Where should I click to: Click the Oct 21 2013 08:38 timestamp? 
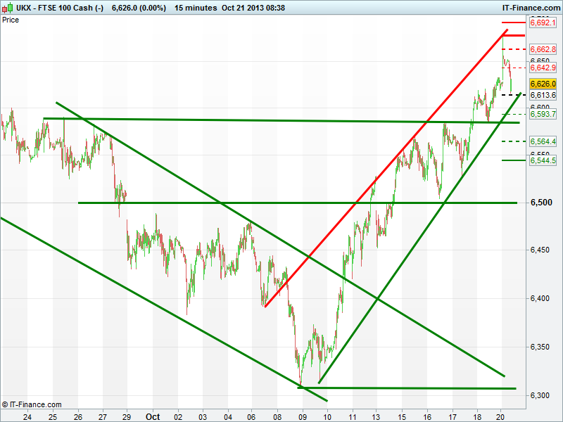point(253,8)
